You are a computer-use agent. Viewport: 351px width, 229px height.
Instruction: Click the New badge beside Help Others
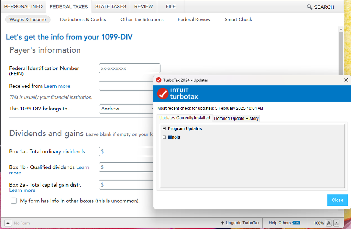tap(296, 223)
